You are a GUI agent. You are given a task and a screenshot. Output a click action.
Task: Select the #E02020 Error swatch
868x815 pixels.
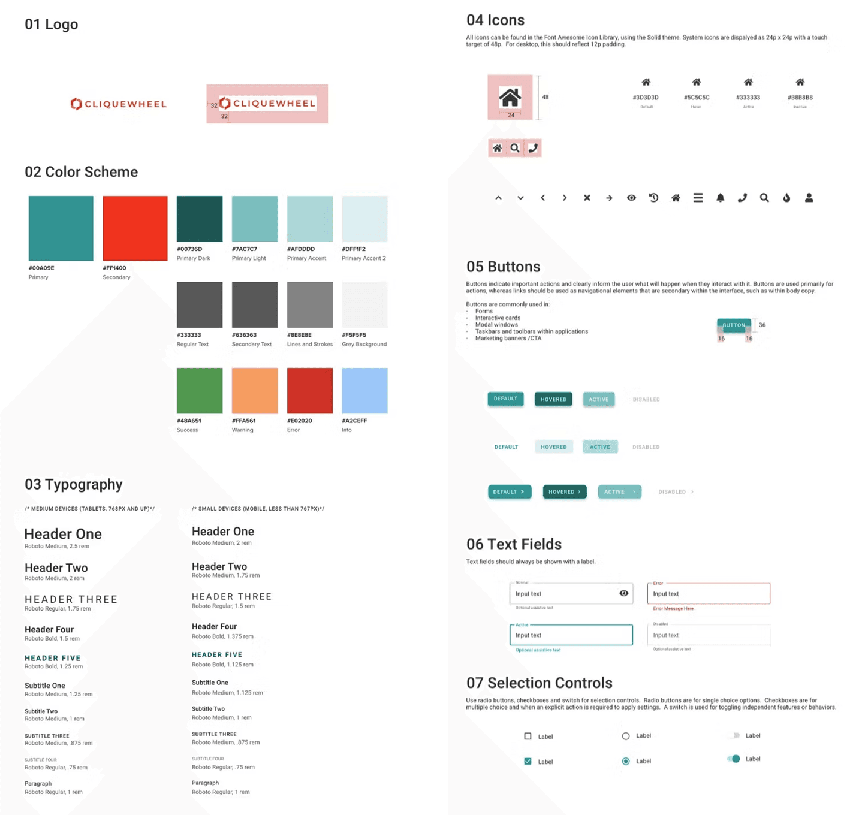310,391
